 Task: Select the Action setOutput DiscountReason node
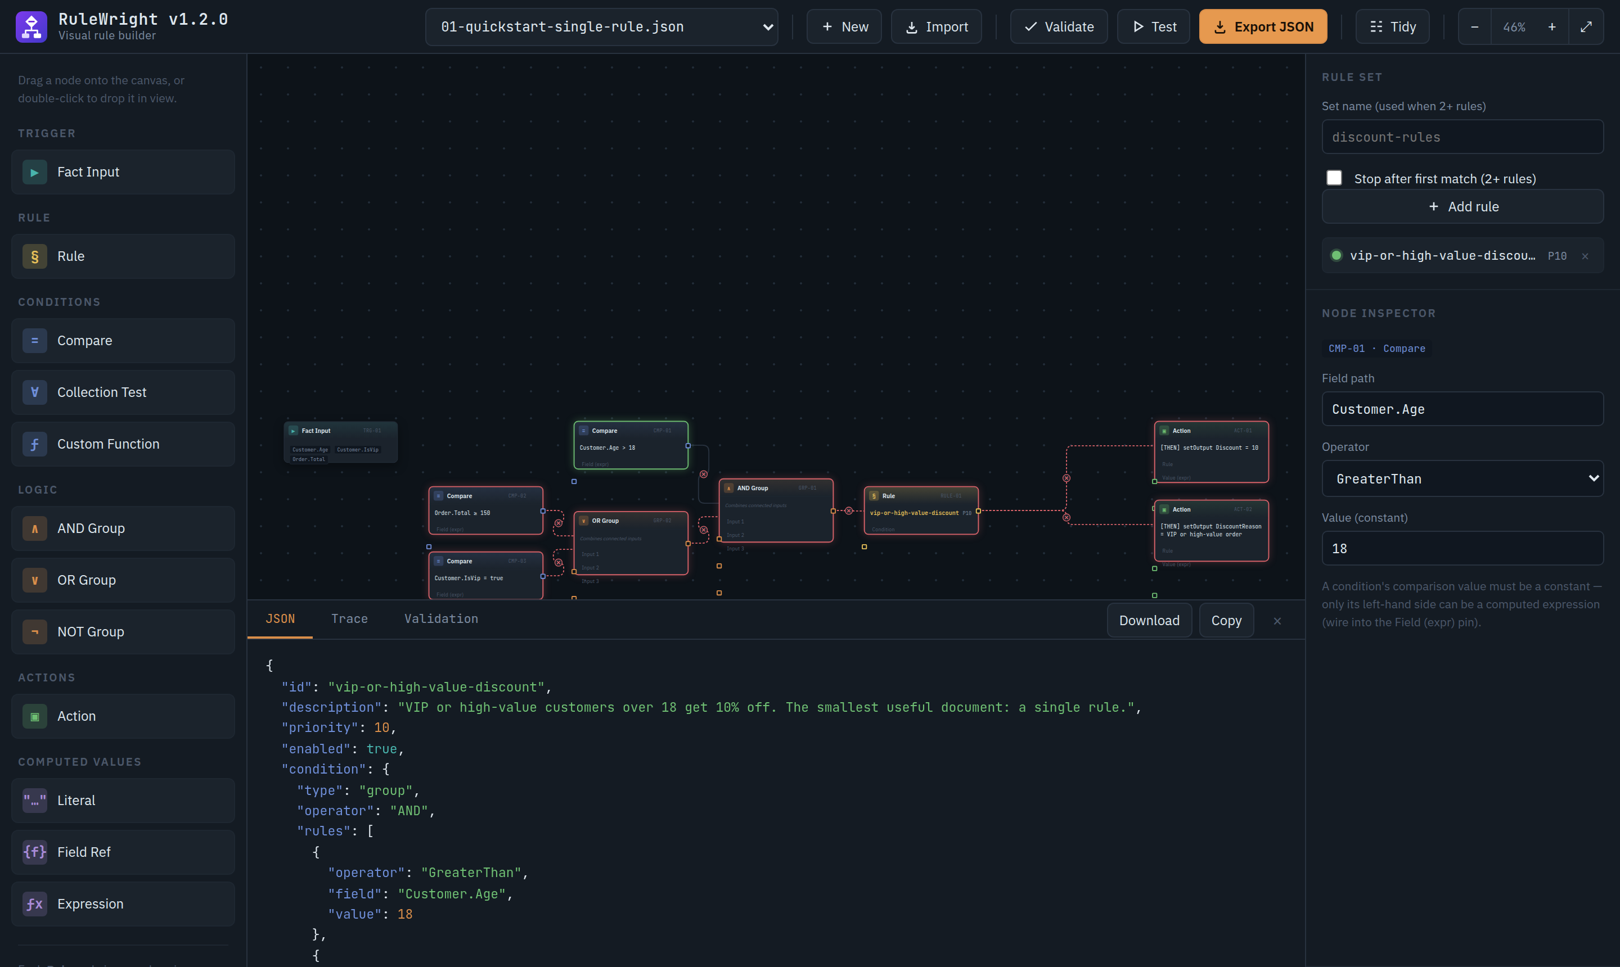click(1211, 531)
